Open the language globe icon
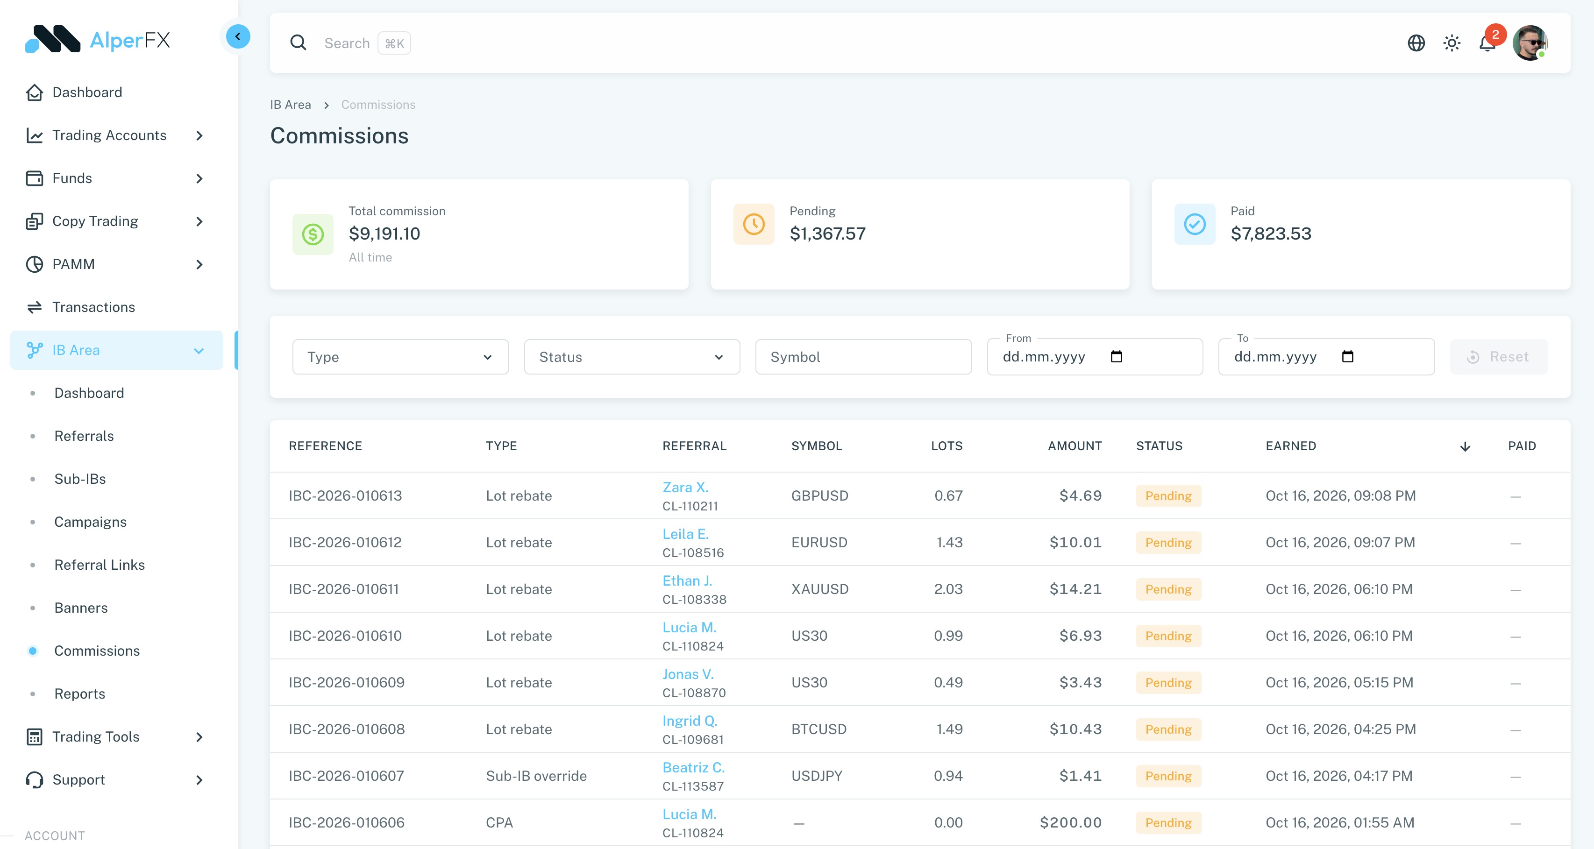The height and width of the screenshot is (849, 1594). pos(1416,42)
